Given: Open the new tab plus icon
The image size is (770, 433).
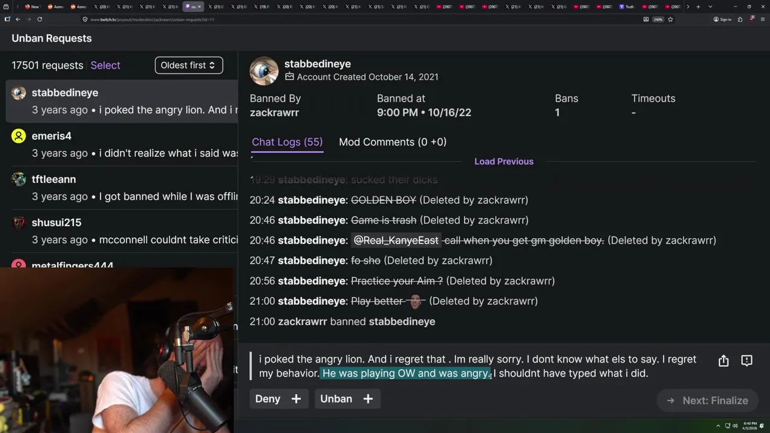Looking at the screenshot, I should (x=698, y=7).
